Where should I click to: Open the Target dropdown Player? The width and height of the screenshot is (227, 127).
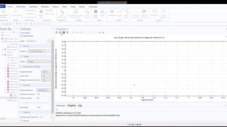click(39, 61)
